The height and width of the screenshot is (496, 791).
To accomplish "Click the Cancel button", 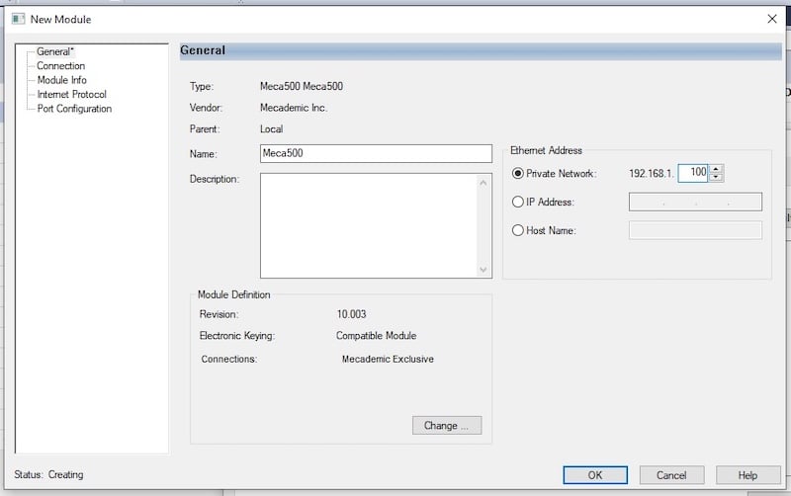I will pos(671,475).
